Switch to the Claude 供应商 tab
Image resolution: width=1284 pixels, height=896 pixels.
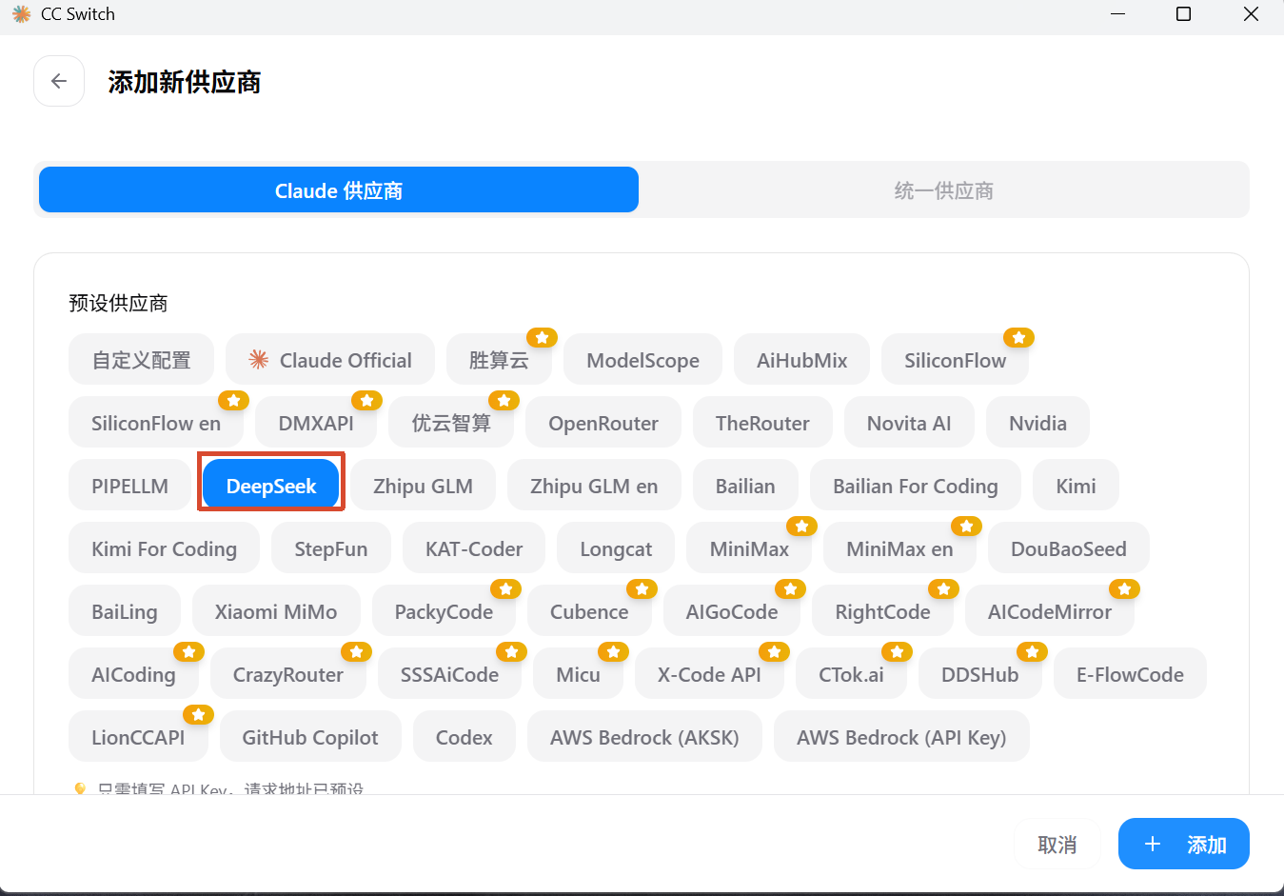[339, 190]
